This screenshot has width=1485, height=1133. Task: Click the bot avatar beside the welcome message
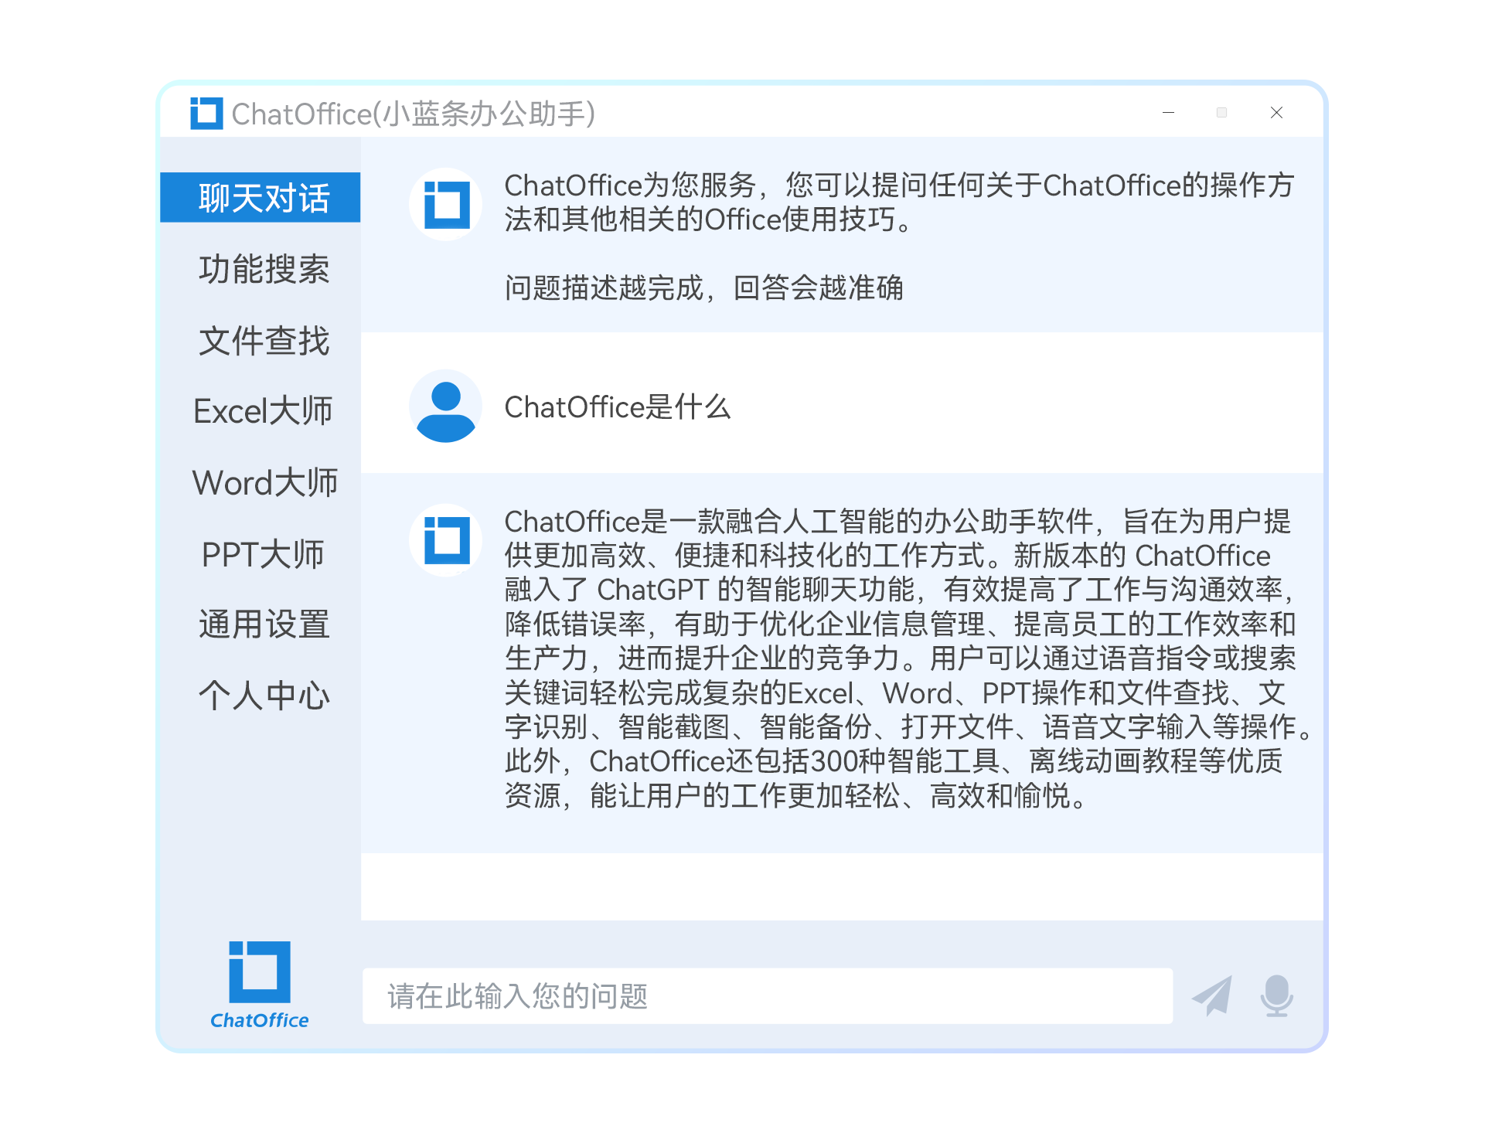pyautogui.click(x=446, y=204)
